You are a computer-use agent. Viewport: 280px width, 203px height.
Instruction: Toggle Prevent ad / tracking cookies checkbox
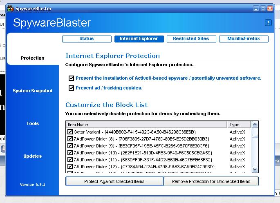point(71,88)
